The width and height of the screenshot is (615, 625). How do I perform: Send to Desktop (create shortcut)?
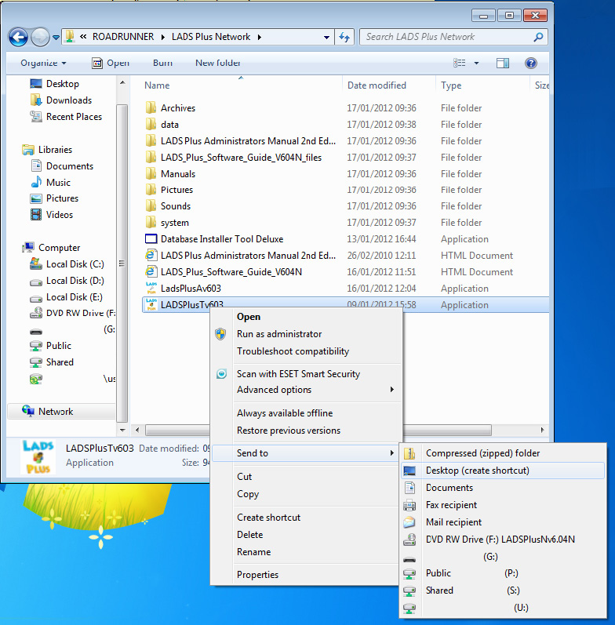pyautogui.click(x=503, y=471)
